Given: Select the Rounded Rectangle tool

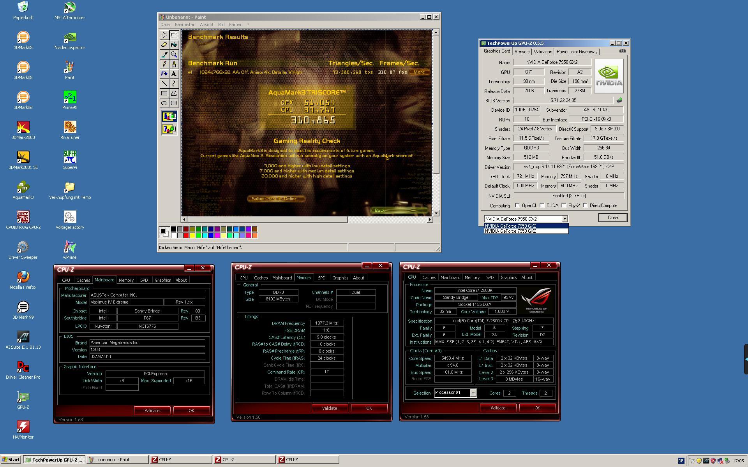Looking at the screenshot, I should pos(174,103).
